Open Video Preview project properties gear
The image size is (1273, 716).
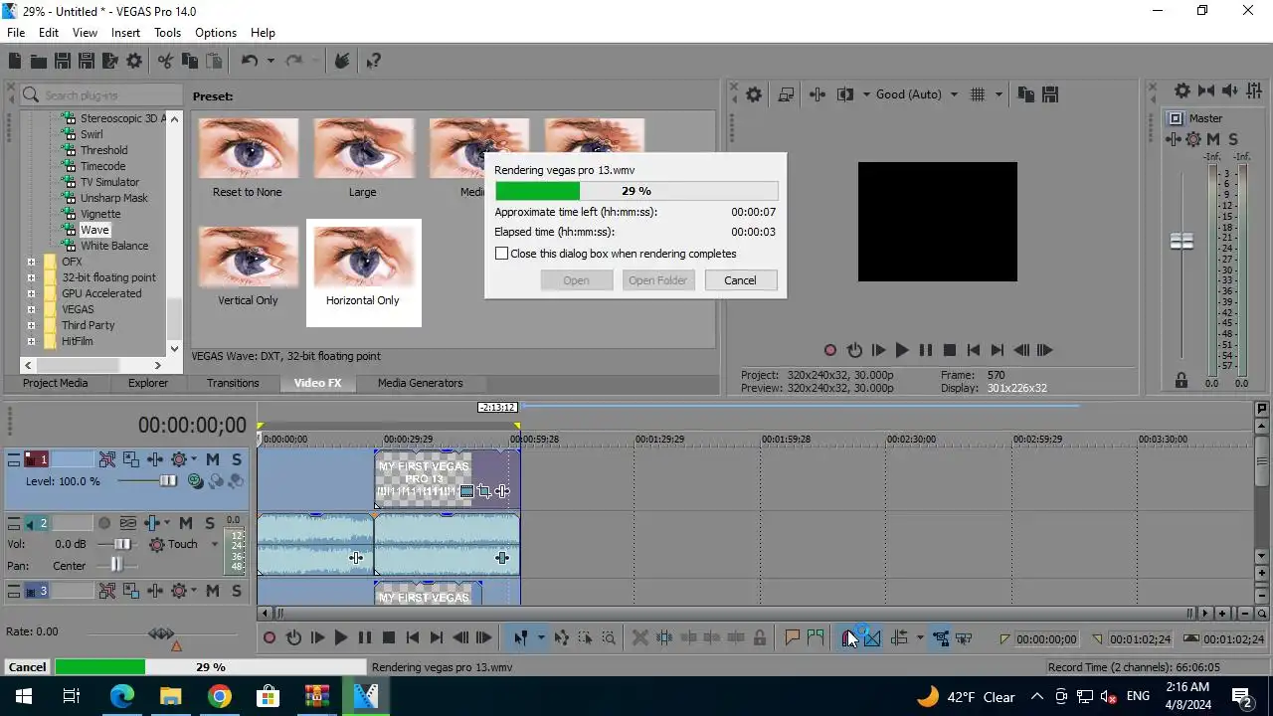(754, 94)
